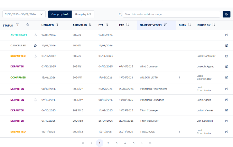The width and height of the screenshot is (233, 147).
Task: Click vessel name TENACIOUS
Action: [x=147, y=132]
